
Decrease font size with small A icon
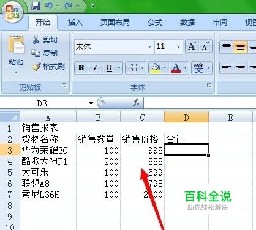point(205,46)
